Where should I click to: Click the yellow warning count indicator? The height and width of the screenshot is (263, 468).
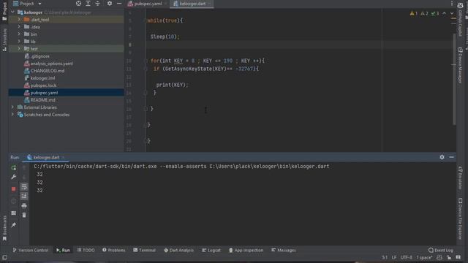[x=414, y=13]
